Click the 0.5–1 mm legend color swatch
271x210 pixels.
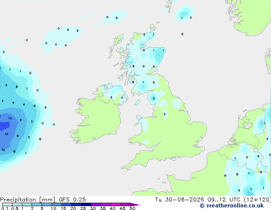pyautogui.click(x=17, y=204)
